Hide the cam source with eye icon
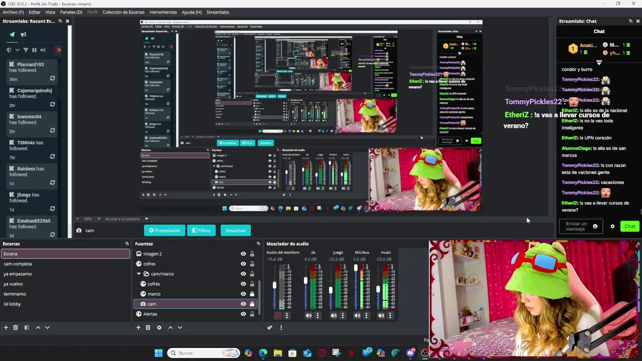The image size is (642, 361). [x=243, y=304]
